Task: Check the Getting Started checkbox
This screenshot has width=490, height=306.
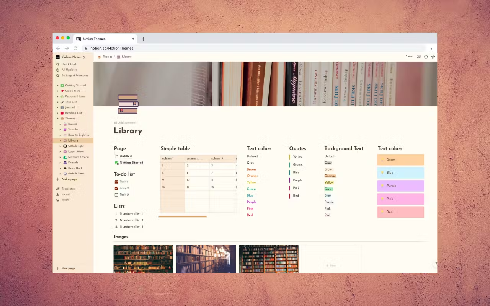Action: pyautogui.click(x=116, y=163)
